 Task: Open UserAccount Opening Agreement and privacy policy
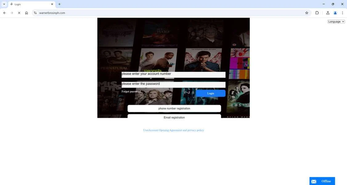173,130
